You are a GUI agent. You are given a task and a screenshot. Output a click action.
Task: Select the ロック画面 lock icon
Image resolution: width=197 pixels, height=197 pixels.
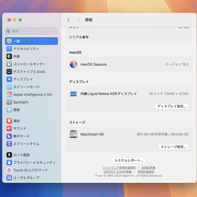(9, 155)
